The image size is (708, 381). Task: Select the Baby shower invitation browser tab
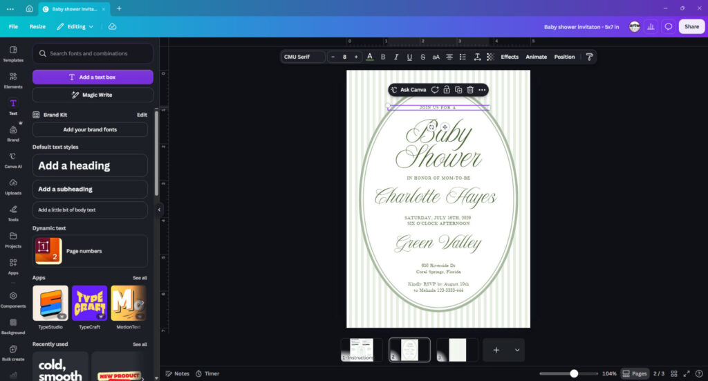point(74,8)
